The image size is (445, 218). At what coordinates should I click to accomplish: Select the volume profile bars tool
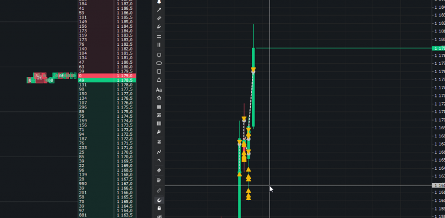159,180
